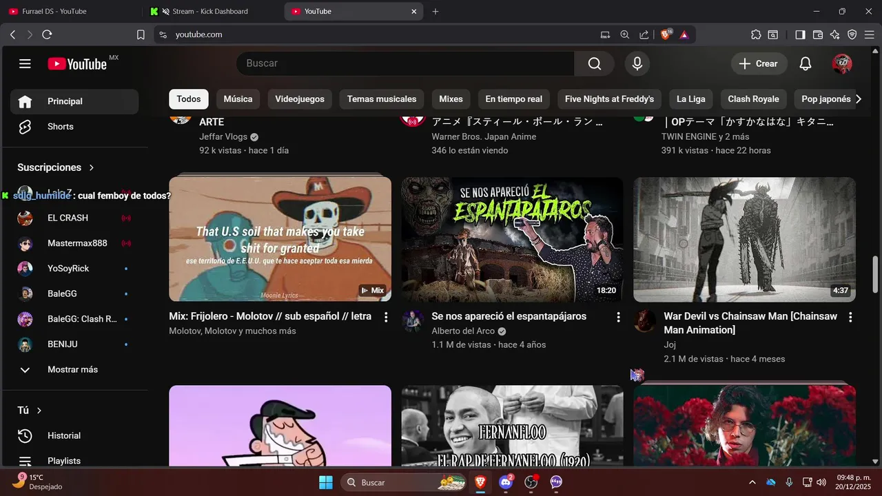Reload the page
This screenshot has height=496, width=882.
[x=47, y=34]
